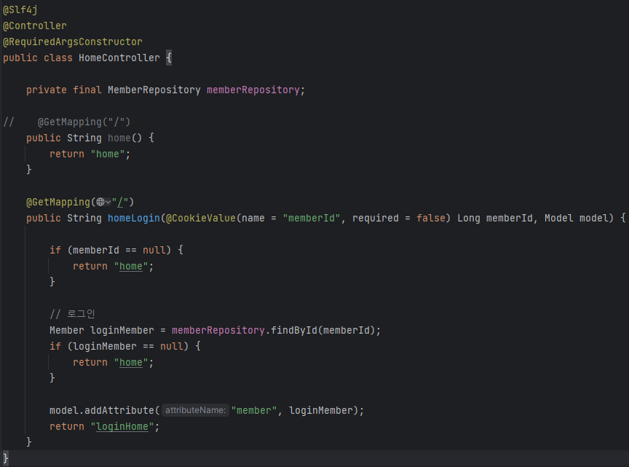This screenshot has width=629, height=467.
Task: Click the homeLogin method name
Action: click(133, 218)
